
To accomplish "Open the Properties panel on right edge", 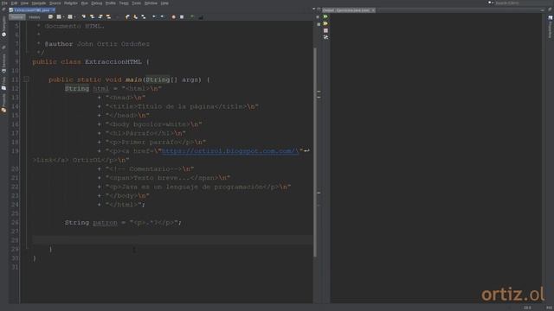I will click(551, 27).
